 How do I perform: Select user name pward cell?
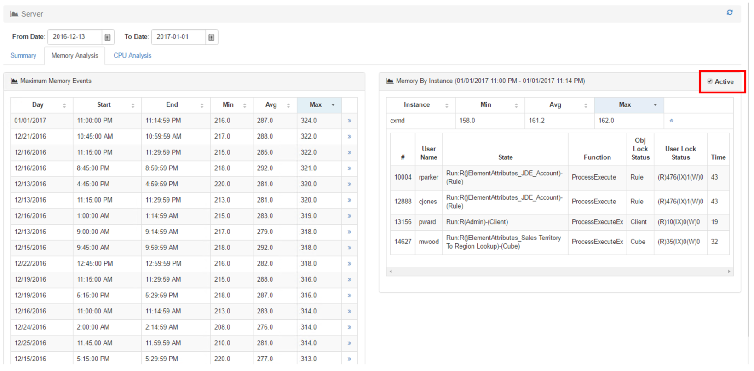pos(429,222)
